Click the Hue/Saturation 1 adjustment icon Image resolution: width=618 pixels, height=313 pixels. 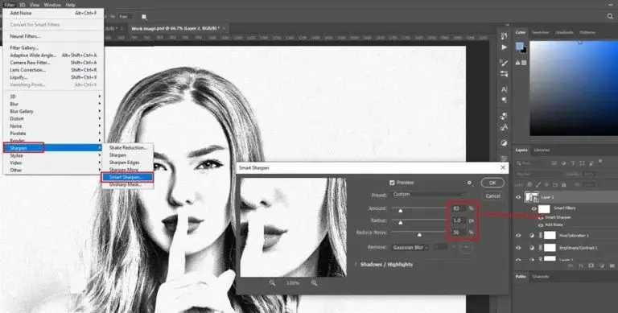pos(531,235)
